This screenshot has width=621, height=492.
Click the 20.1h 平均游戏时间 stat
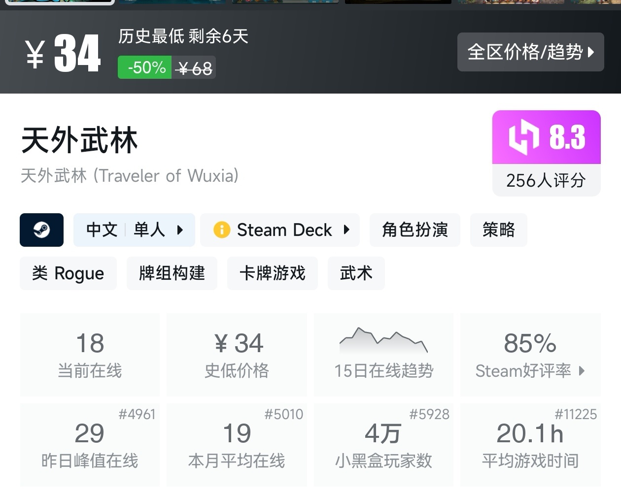coord(530,445)
